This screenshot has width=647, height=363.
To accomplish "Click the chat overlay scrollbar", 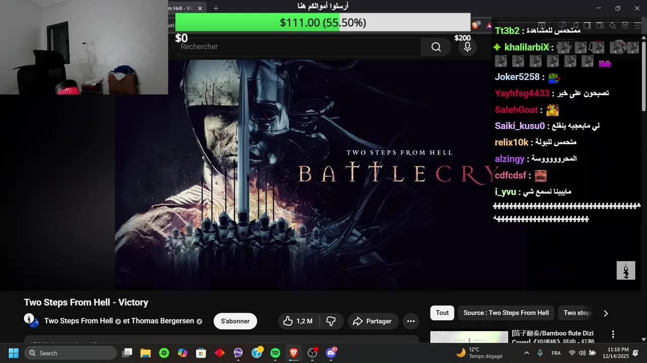I will point(643,76).
